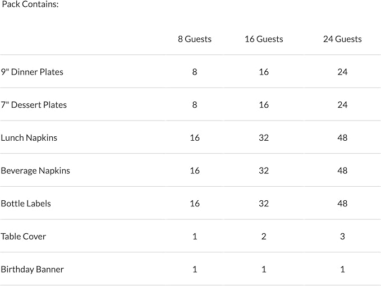This screenshot has width=381, height=286.
Task: Select the "16 Guests" column header
Action: pyautogui.click(x=264, y=39)
